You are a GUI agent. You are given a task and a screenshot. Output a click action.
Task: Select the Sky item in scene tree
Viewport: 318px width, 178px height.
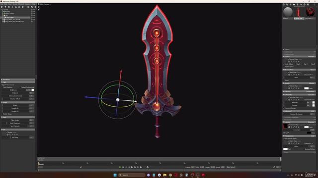click(6, 15)
